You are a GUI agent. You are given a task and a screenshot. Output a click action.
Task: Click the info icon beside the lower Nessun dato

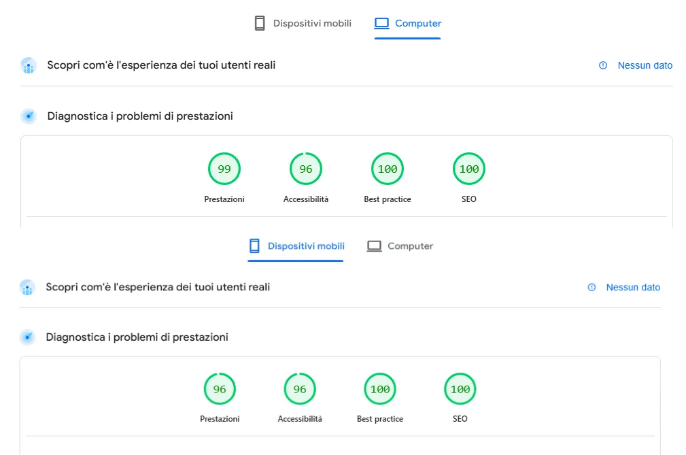pyautogui.click(x=591, y=288)
